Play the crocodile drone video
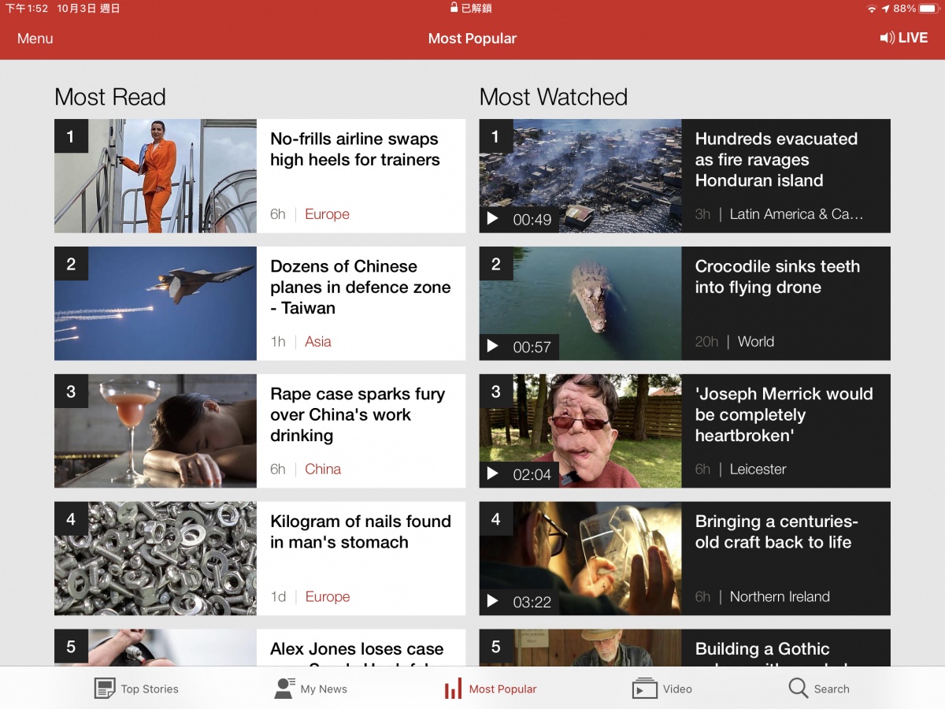The height and width of the screenshot is (709, 945). (x=493, y=347)
